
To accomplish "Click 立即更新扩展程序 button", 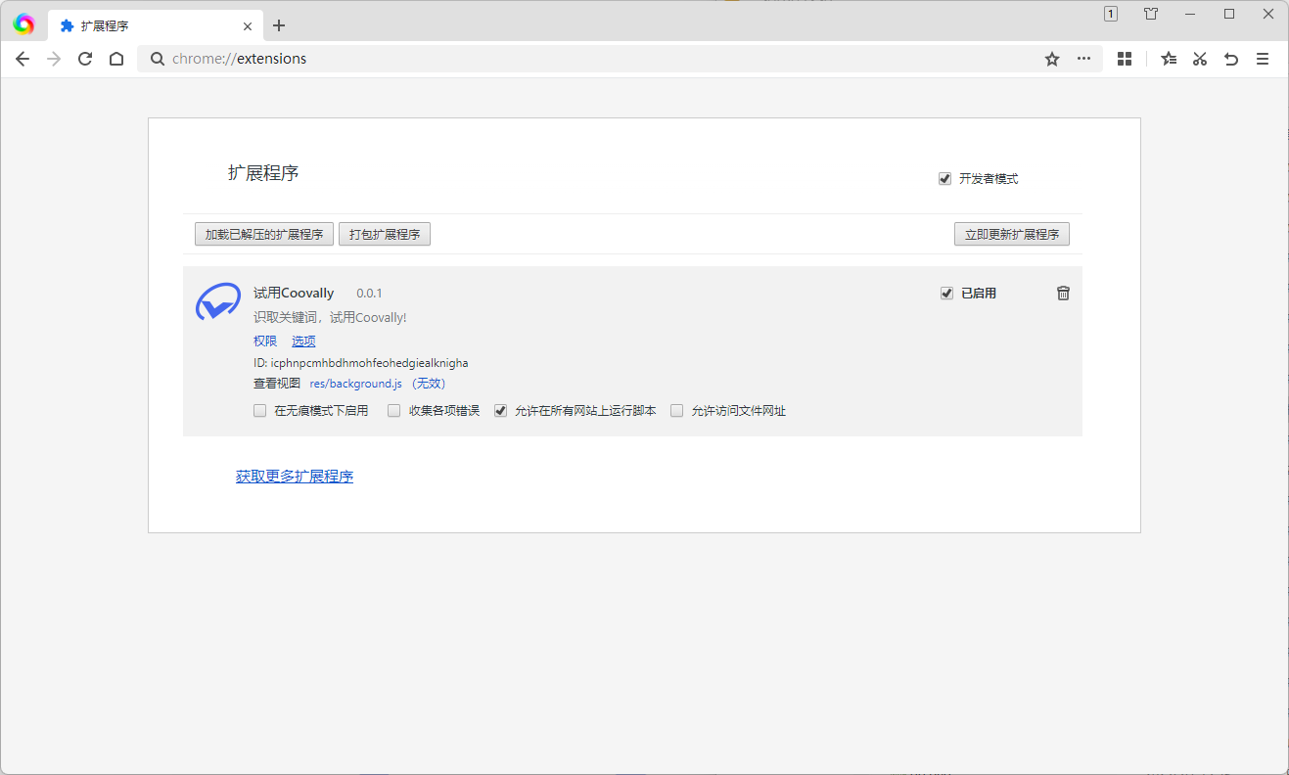I will pos(1012,235).
